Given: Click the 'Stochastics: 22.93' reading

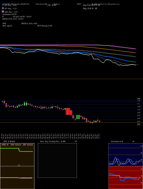Looking at the screenshot, I should (9, 14).
